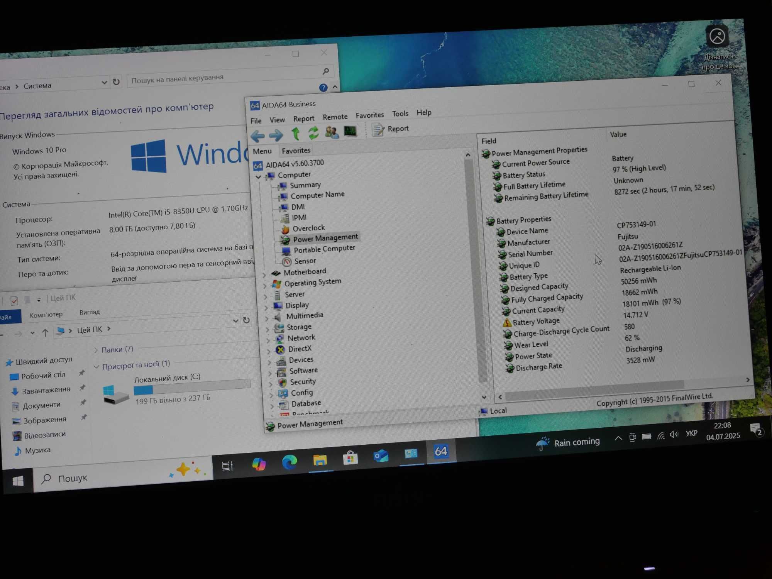Expand the Operating System tree node
The height and width of the screenshot is (579, 772).
click(x=265, y=286)
